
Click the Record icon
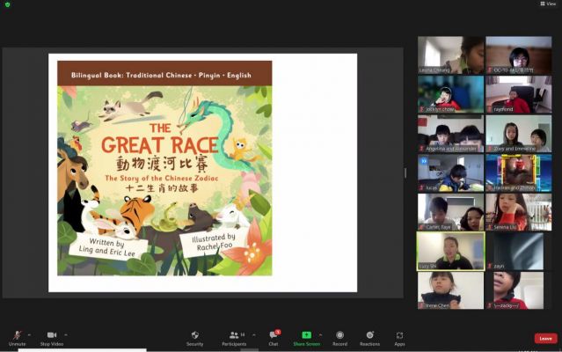[x=339, y=334]
